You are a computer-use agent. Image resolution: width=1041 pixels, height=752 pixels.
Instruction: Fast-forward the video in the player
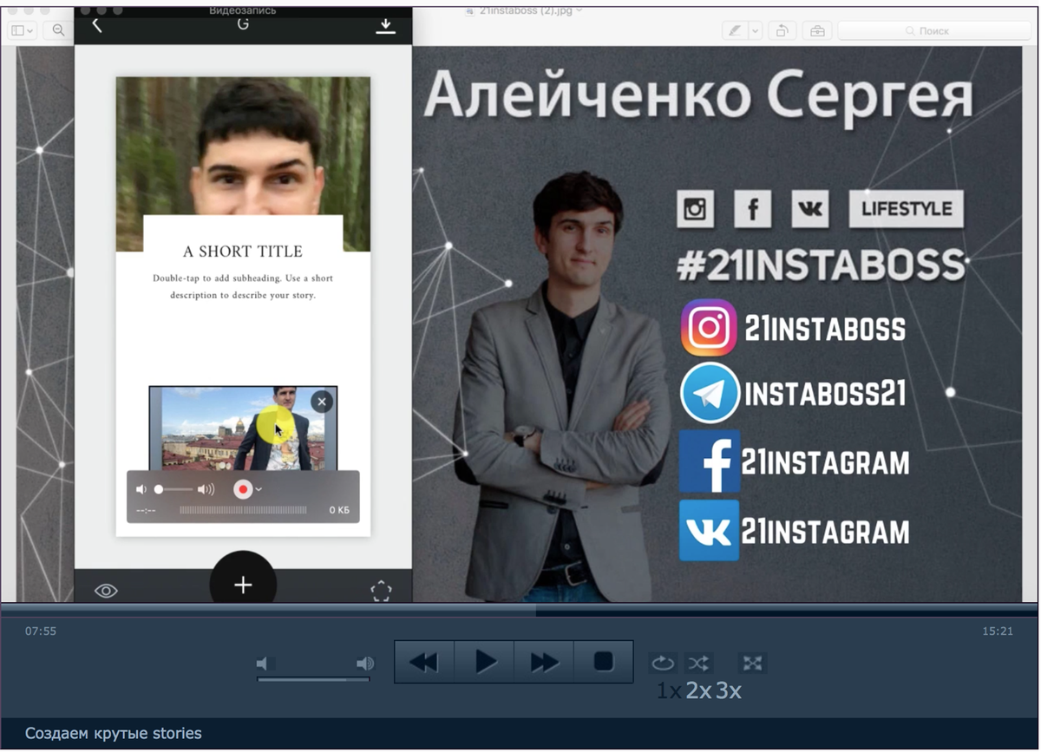tap(544, 662)
